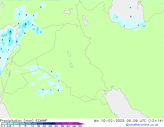Click the '06..09 UTC' time text
Screen dimensions: 164x127
[136, 121]
